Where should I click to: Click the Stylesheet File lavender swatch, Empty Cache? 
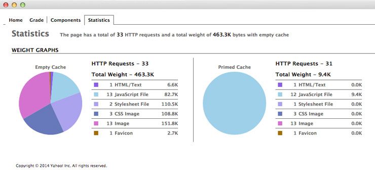click(x=96, y=104)
